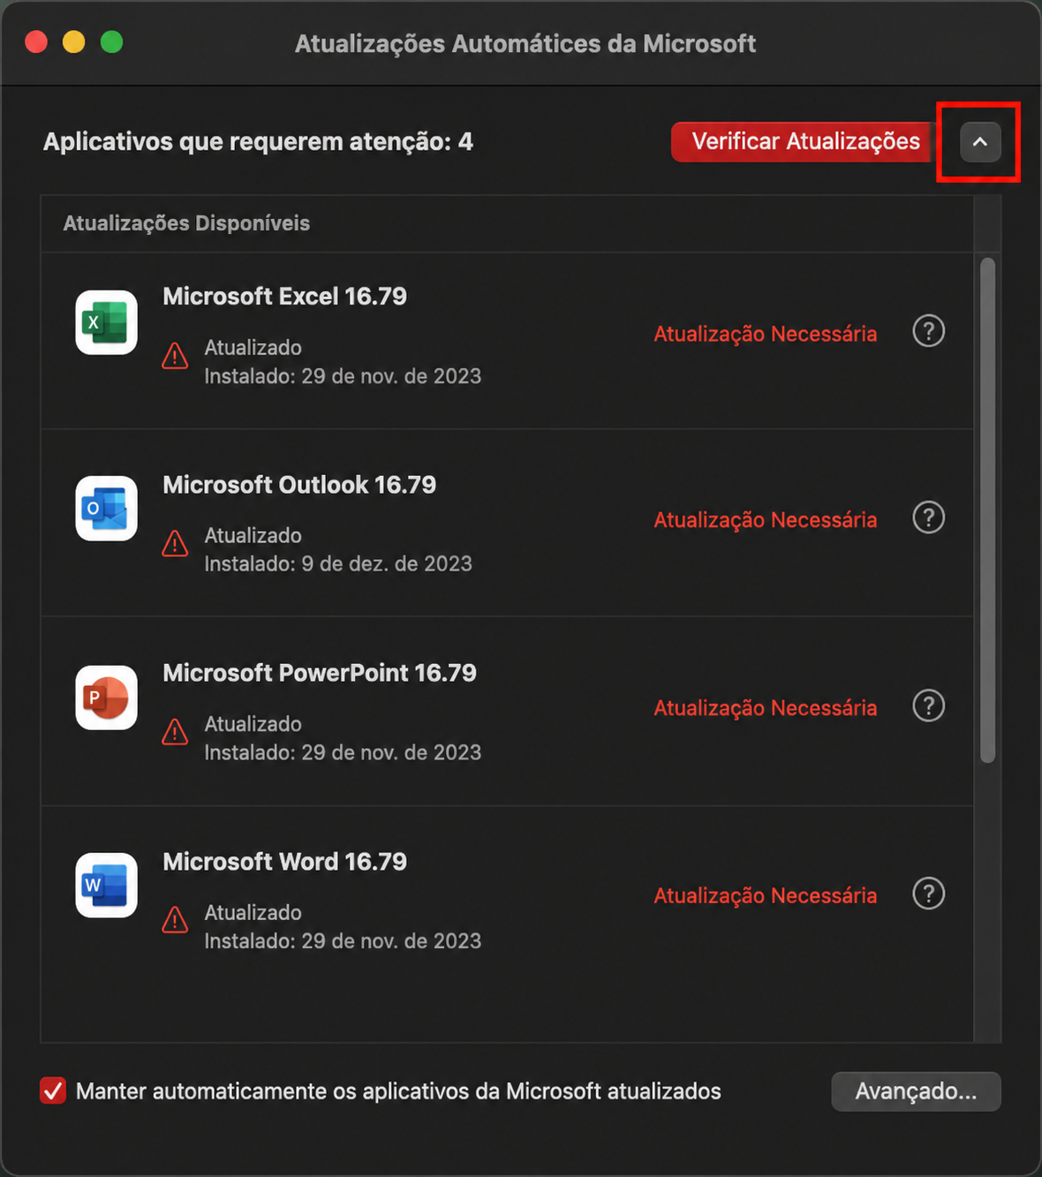The width and height of the screenshot is (1042, 1177).
Task: Open help for Microsoft Word update
Action: coord(928,894)
